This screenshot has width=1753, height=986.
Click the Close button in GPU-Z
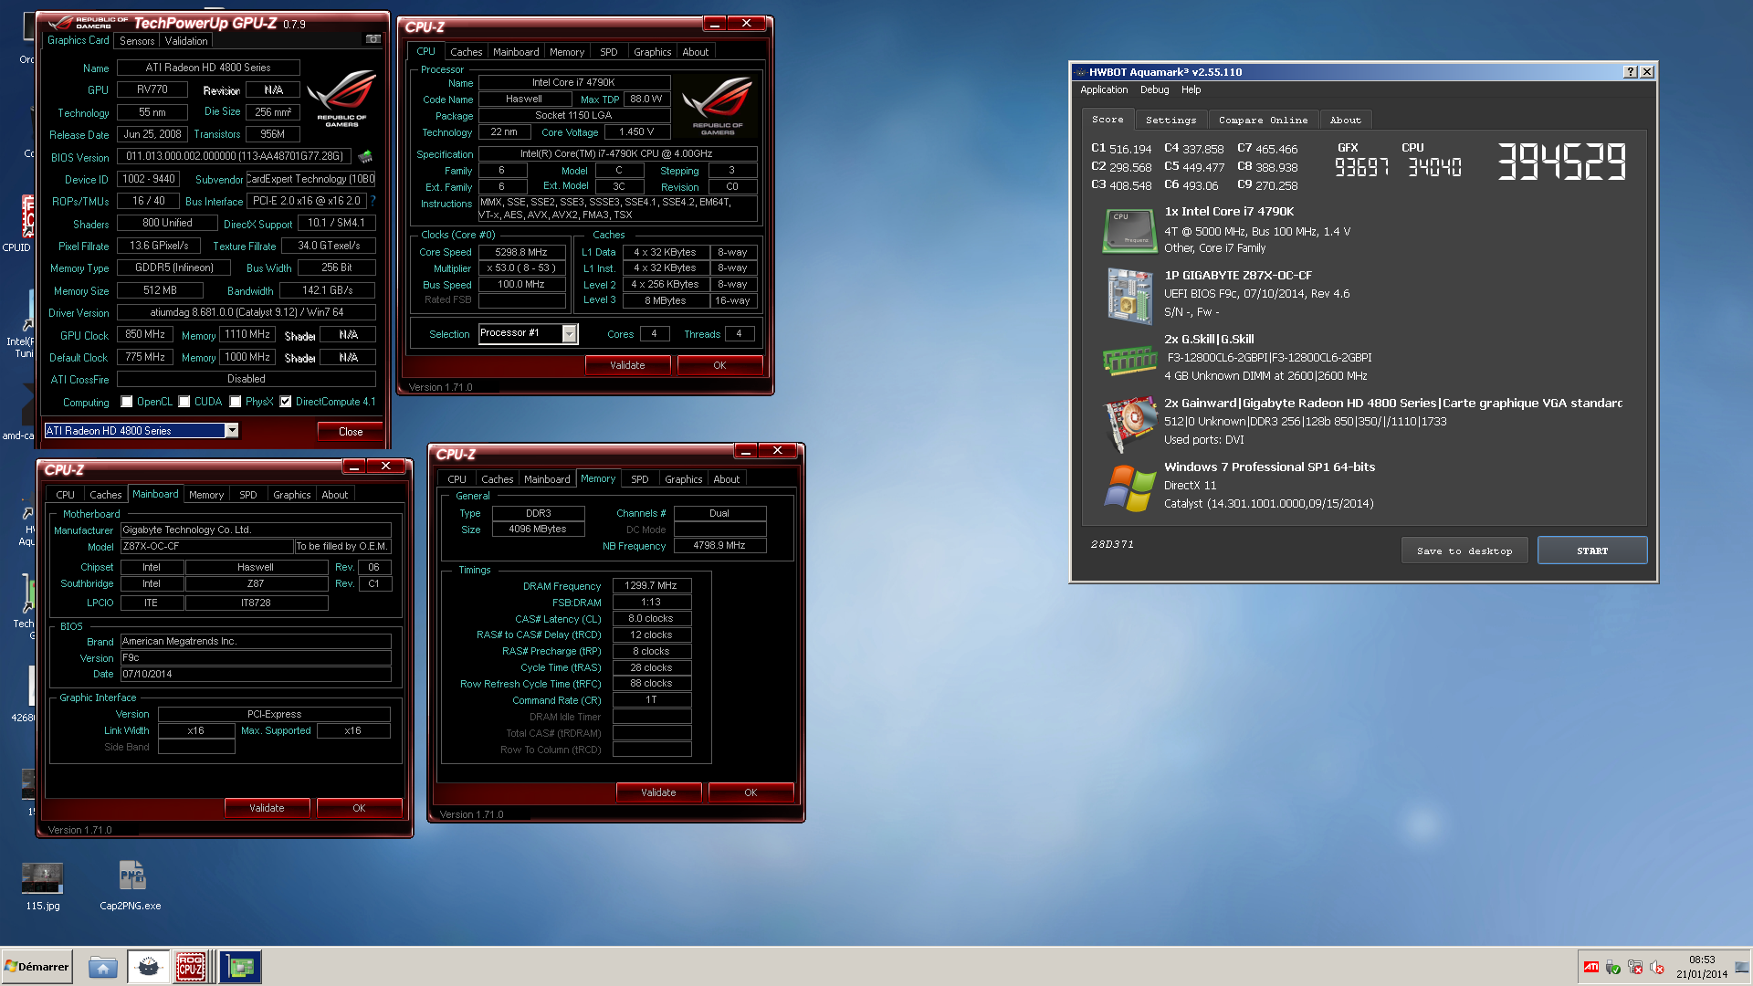point(351,432)
